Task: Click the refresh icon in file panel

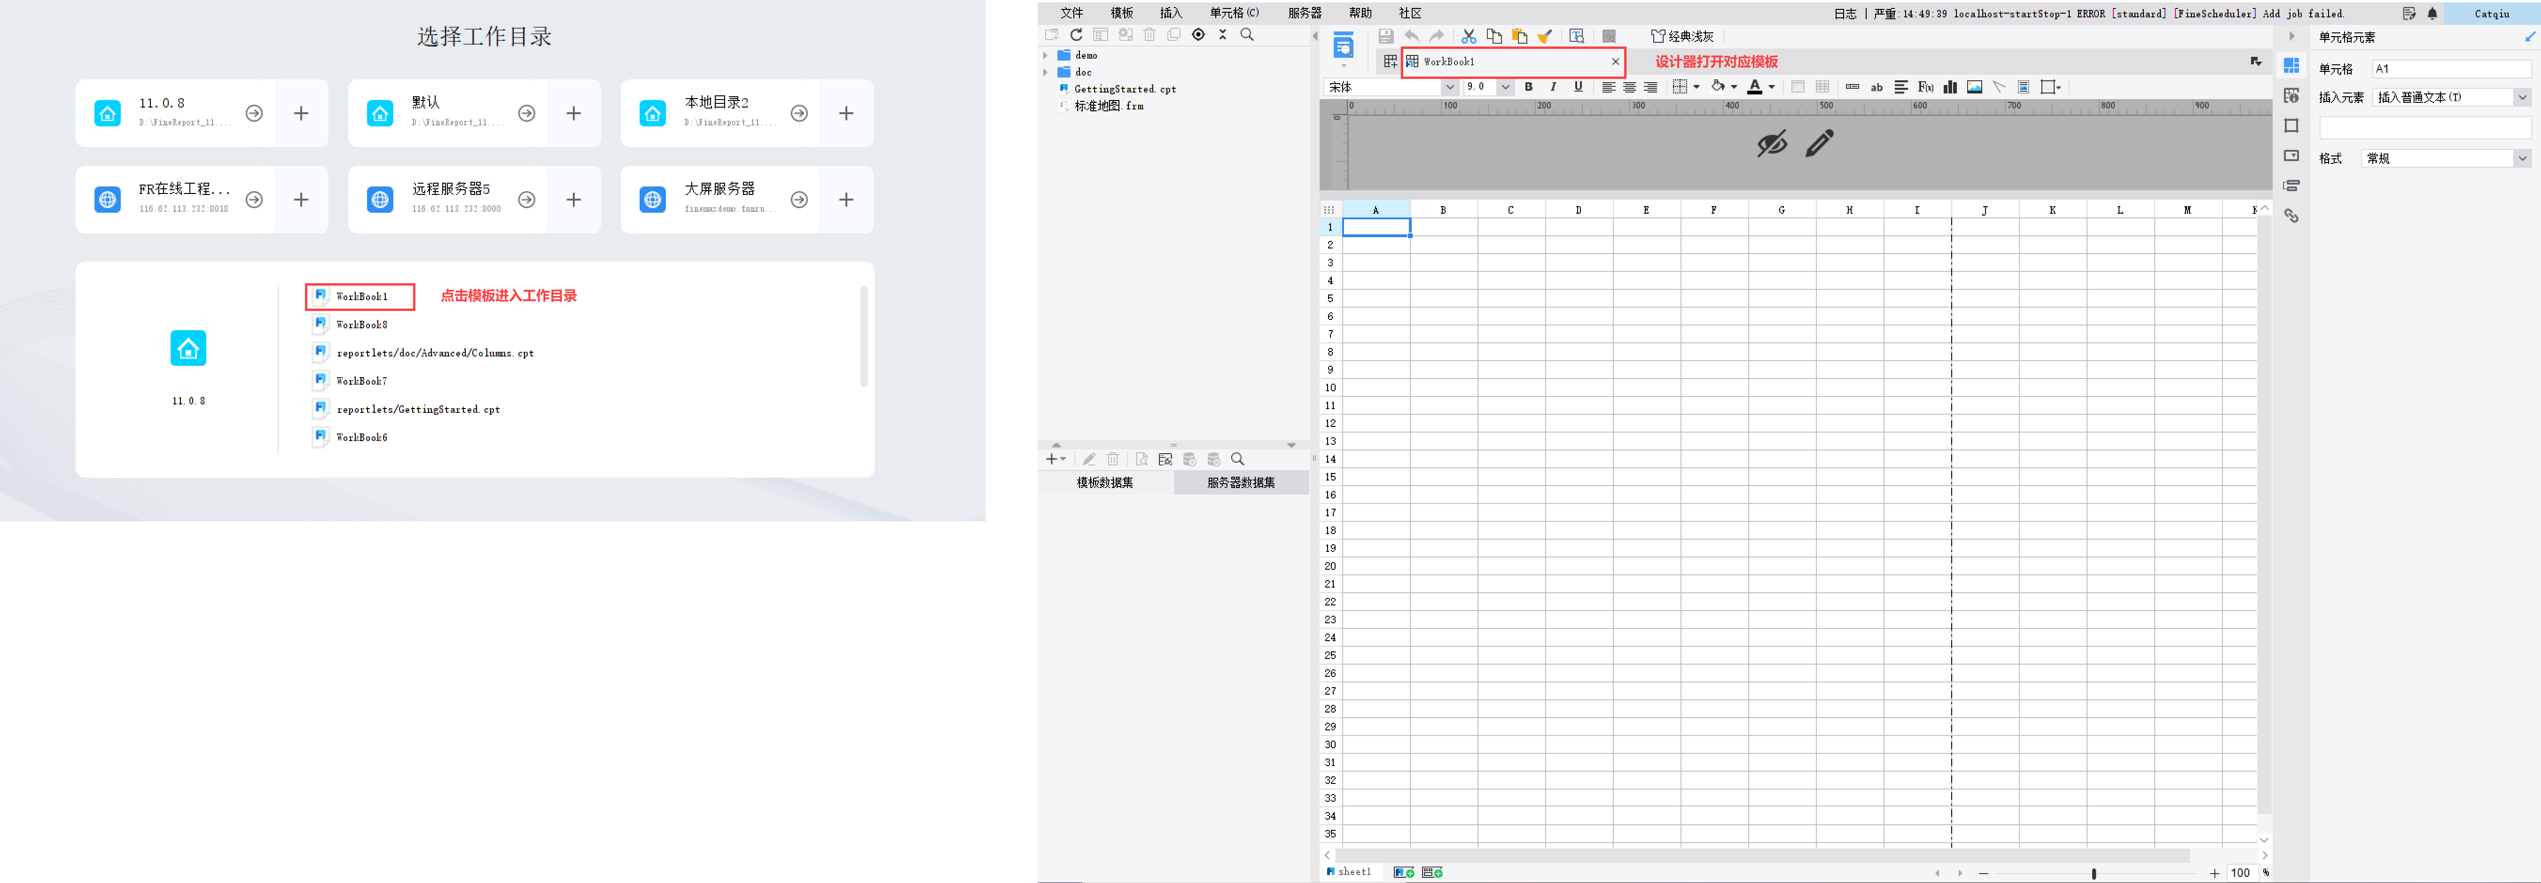Action: tap(1076, 34)
